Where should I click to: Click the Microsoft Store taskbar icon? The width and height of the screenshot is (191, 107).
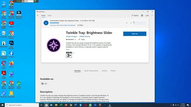[x=46, y=105]
